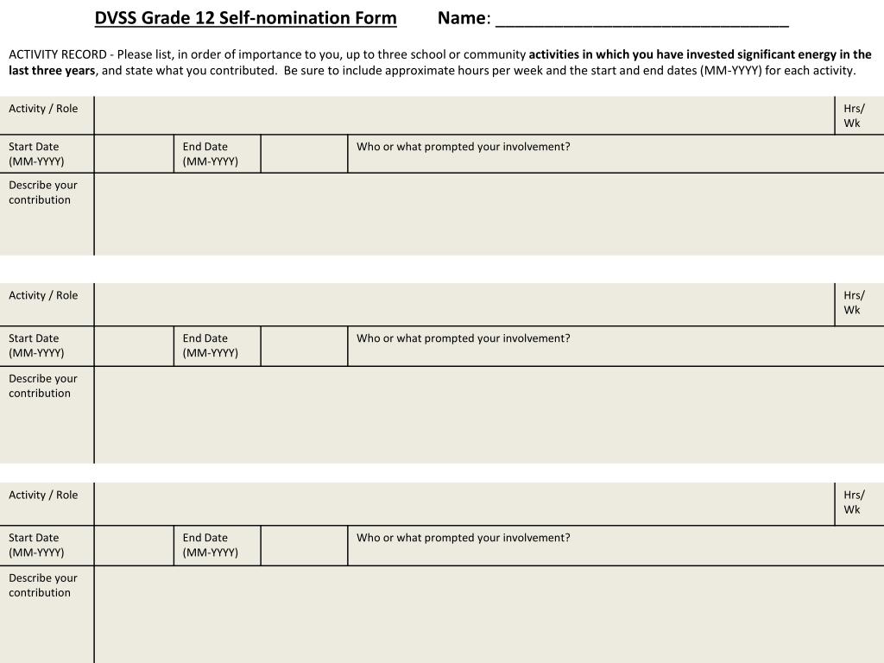The image size is (884, 663).
Task: Click the second End Date field
Action: (305, 345)
